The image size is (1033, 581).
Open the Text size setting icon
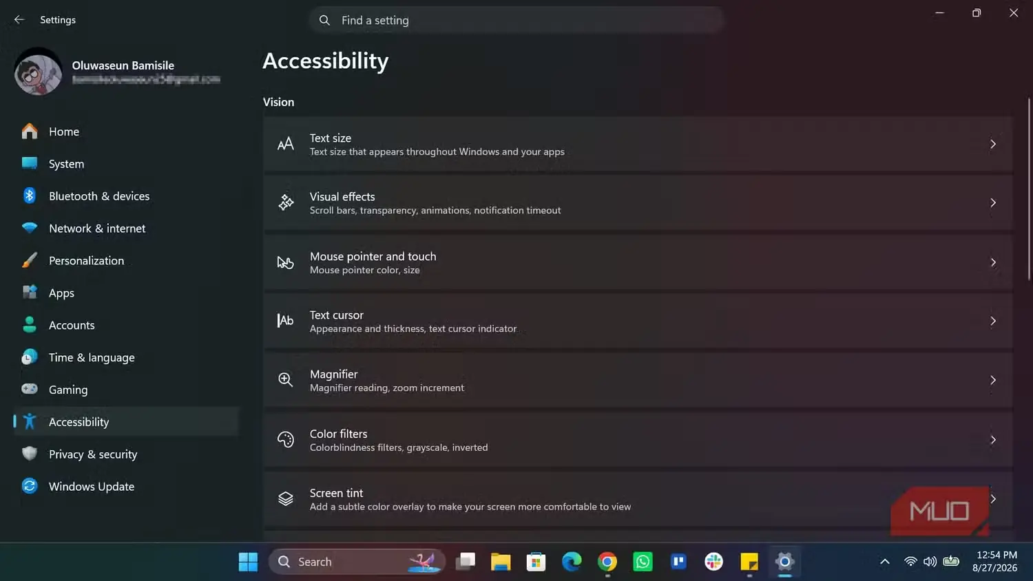click(285, 144)
